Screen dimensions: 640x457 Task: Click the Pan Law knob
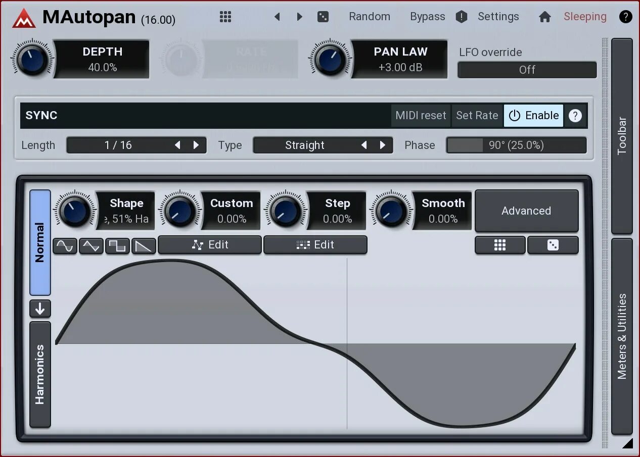click(330, 59)
